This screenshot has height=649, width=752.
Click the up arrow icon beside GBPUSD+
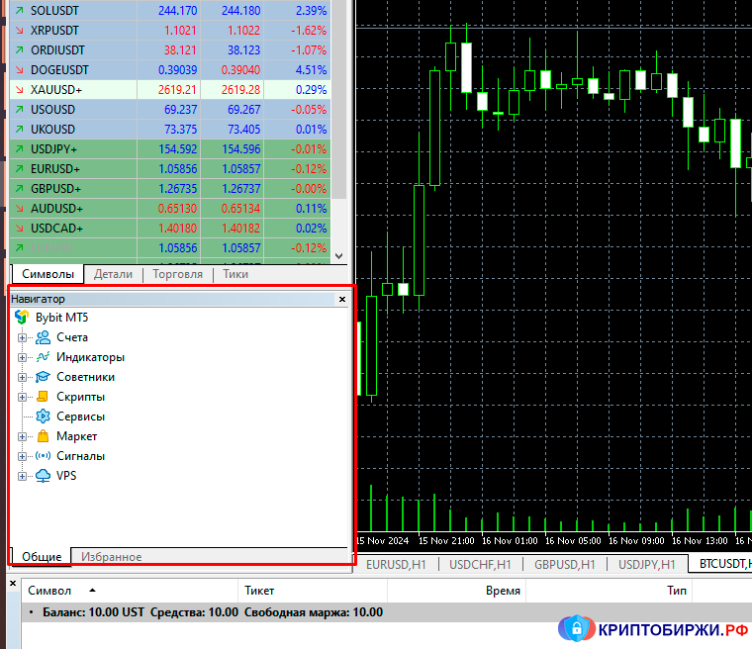pyautogui.click(x=19, y=189)
